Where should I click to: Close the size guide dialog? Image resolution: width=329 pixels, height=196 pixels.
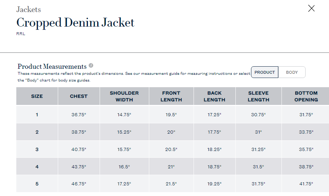pyautogui.click(x=311, y=9)
